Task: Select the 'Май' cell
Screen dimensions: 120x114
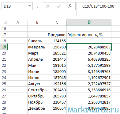Action: tap(37, 65)
